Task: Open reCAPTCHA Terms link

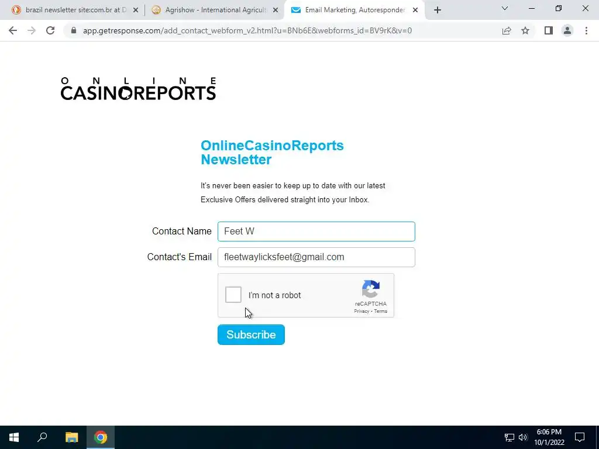Action: pos(380,311)
